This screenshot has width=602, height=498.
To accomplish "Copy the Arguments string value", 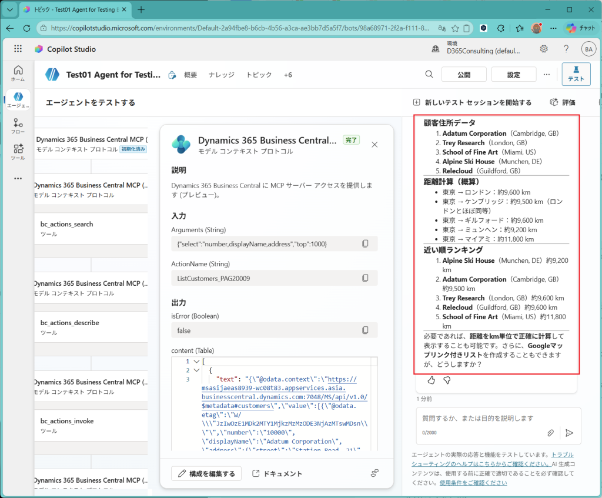I will click(x=365, y=243).
